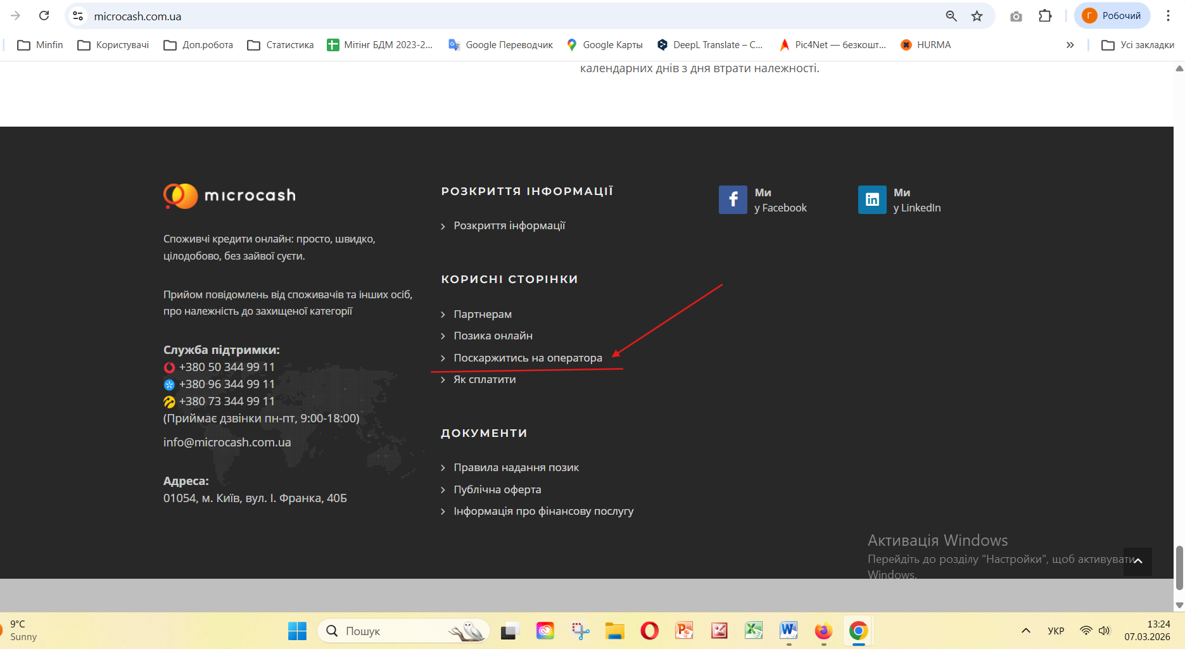Click the taskbar Пошук search box
This screenshot has height=649, width=1185.
pyautogui.click(x=403, y=631)
